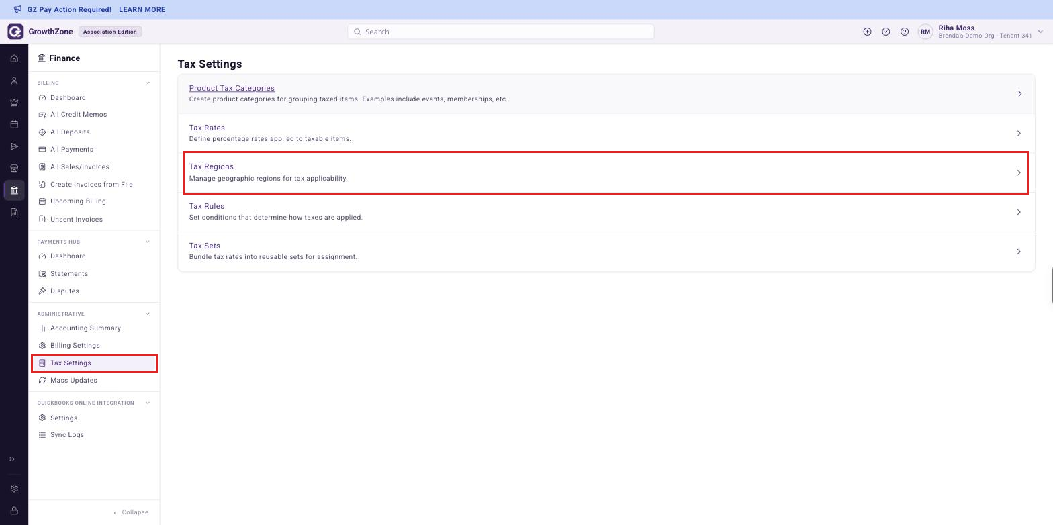Click the plus quick-add icon in header
The image size is (1053, 525).
[x=867, y=32]
